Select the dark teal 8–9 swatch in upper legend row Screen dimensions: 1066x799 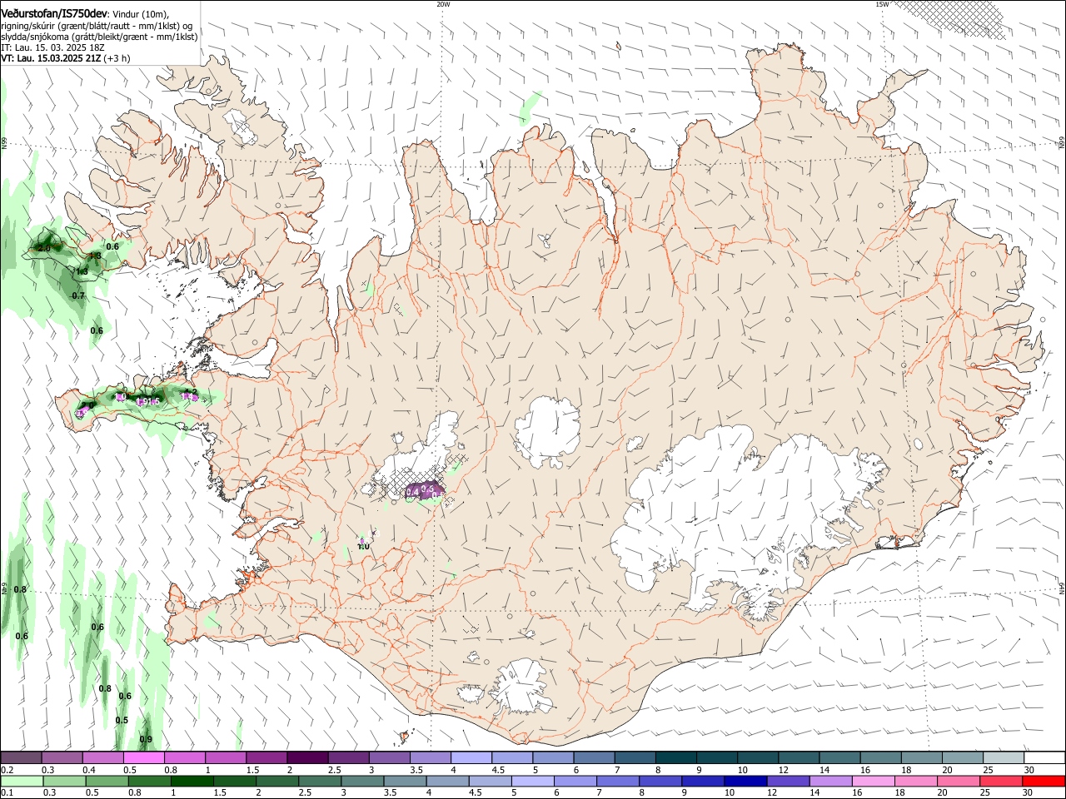[x=675, y=758]
